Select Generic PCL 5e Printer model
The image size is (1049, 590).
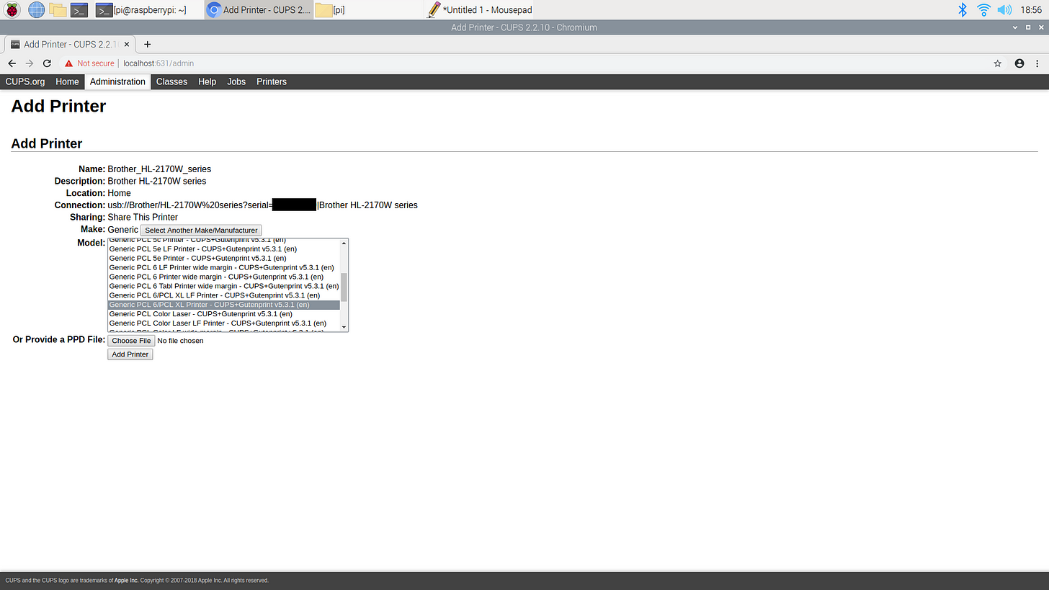pyautogui.click(x=224, y=258)
